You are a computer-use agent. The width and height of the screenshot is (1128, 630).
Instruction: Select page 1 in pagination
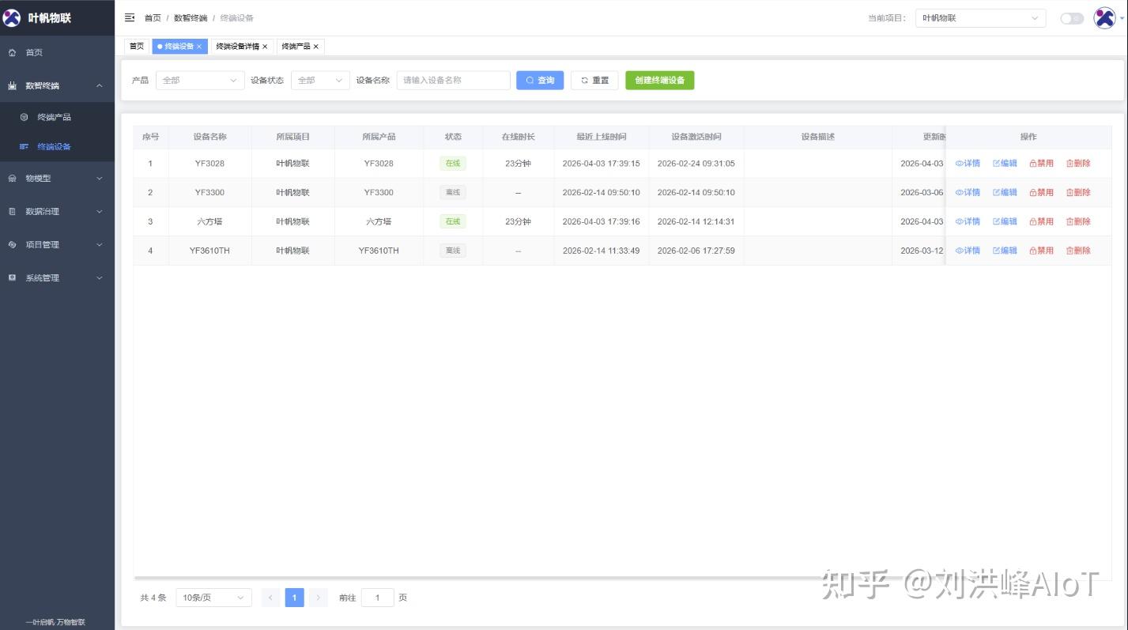(x=294, y=598)
